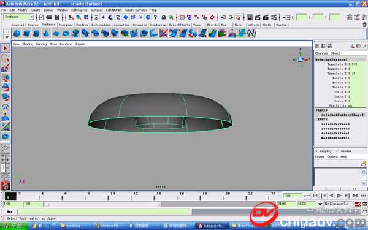
Task: Play the animation forward
Action: click(339, 196)
